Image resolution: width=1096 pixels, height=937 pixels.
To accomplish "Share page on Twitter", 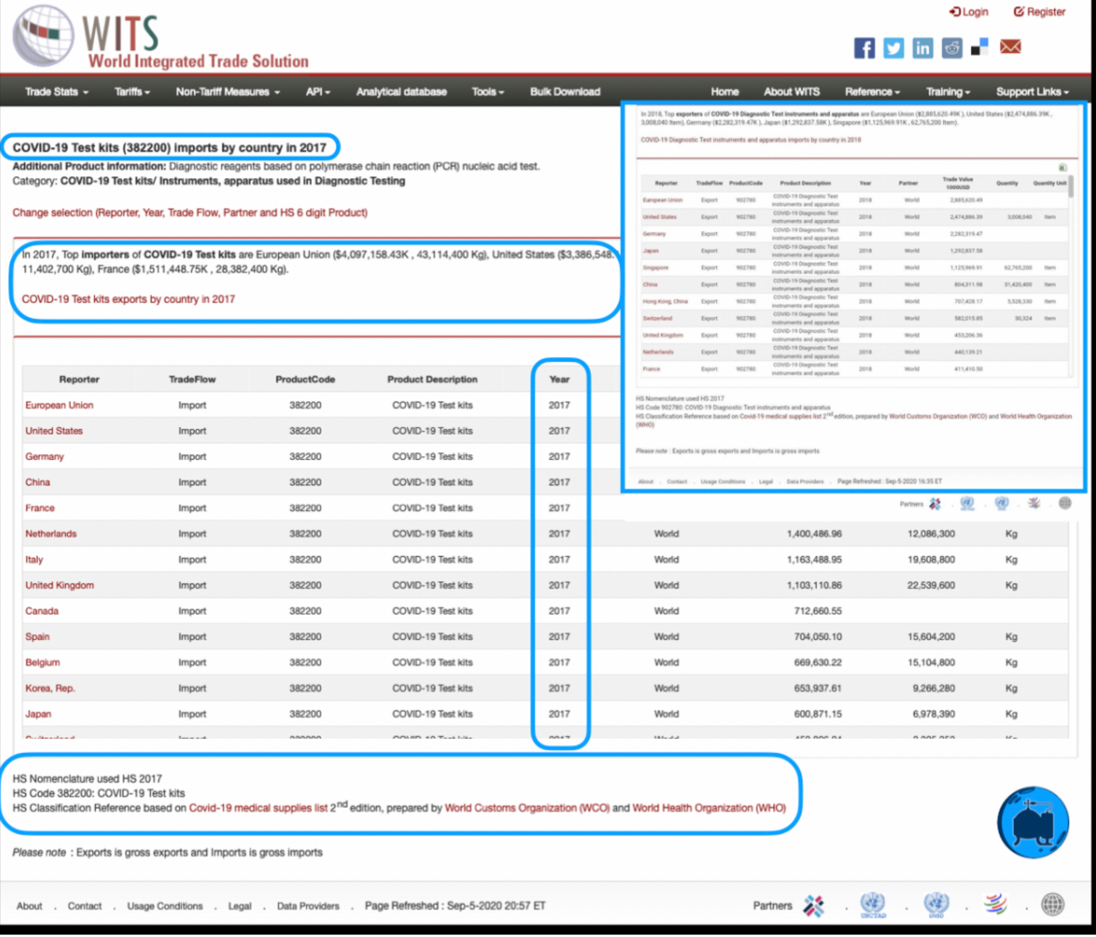I will (893, 47).
